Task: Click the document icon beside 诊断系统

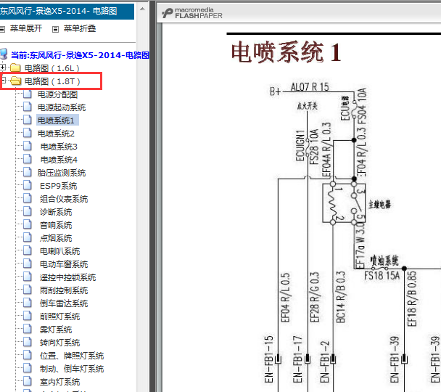Action: tap(28, 211)
